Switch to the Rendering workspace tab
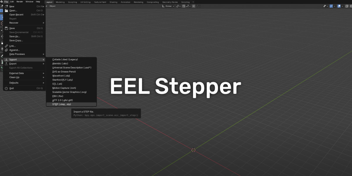The image size is (352, 176). [x=138, y=2]
